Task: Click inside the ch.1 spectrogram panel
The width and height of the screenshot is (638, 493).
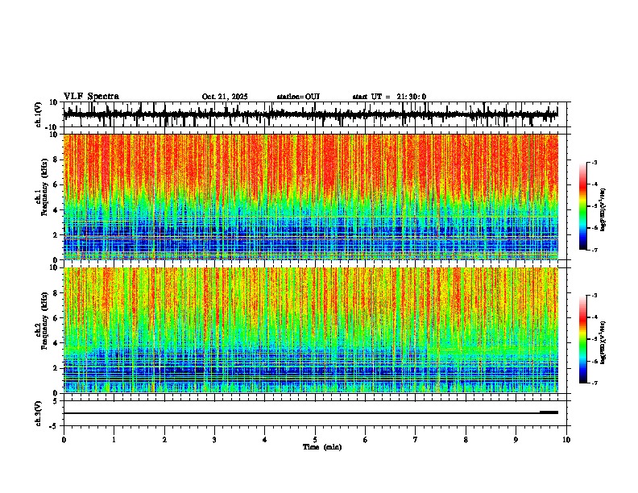Action: 310,197
